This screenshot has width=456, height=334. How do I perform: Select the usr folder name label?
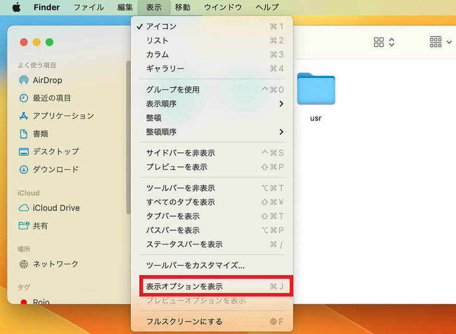pos(316,118)
